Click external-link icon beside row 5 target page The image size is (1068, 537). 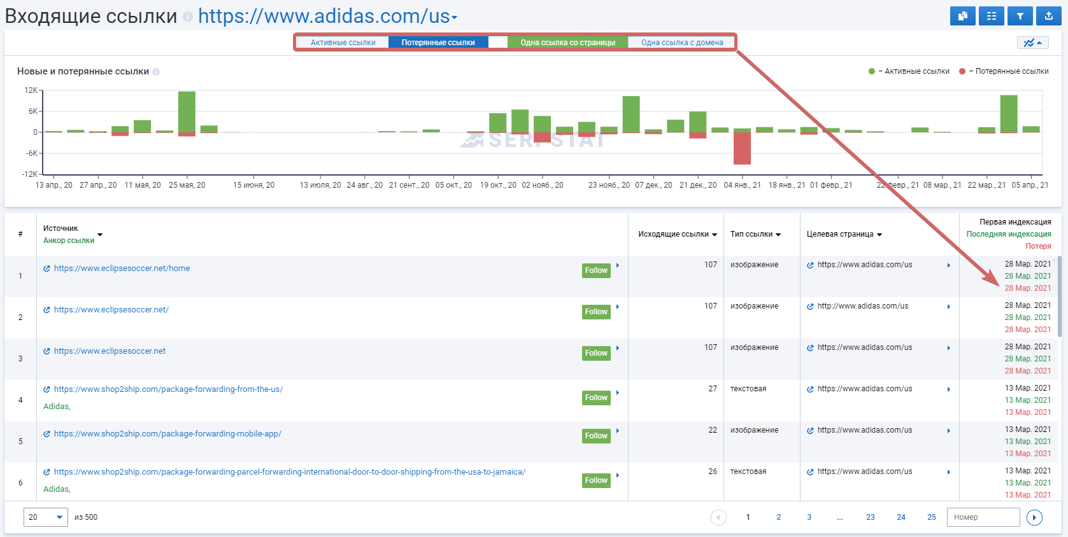[x=810, y=431]
